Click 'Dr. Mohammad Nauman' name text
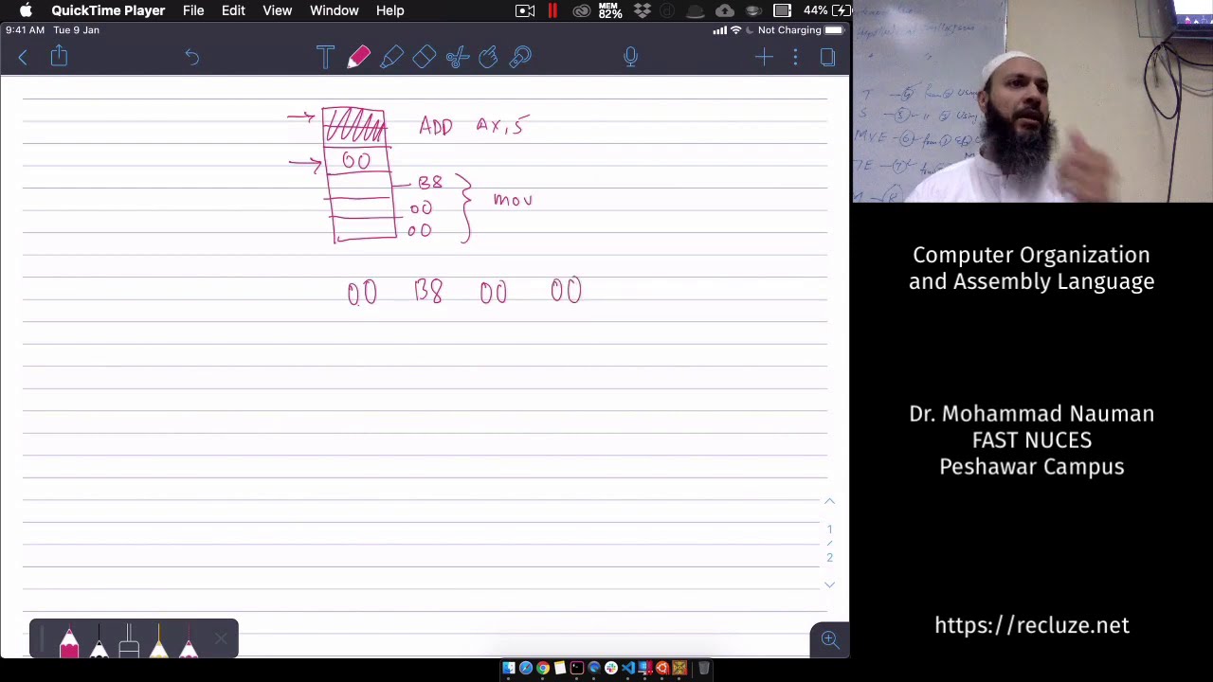Image resolution: width=1213 pixels, height=682 pixels. [1031, 414]
